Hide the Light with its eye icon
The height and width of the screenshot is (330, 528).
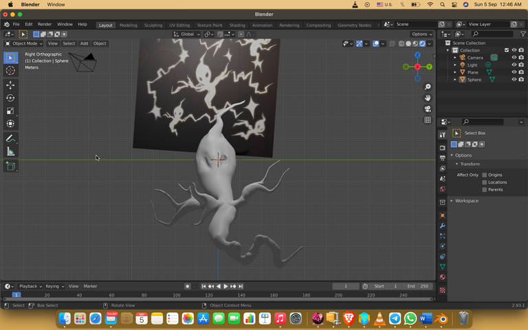point(514,65)
